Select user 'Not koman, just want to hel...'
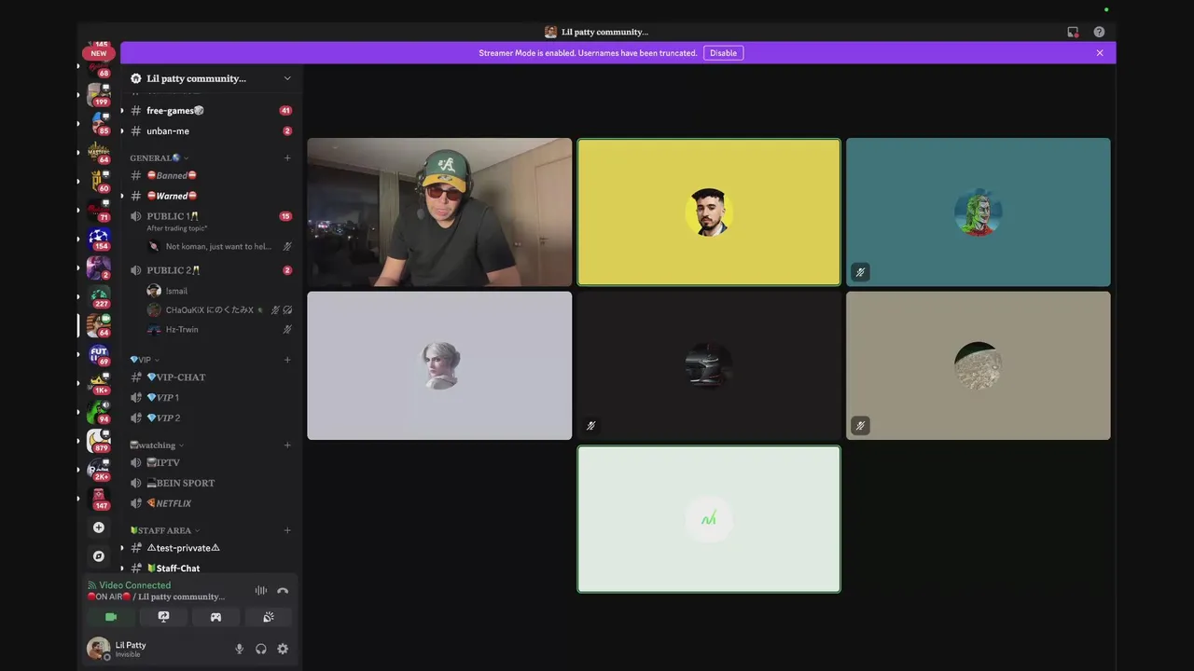This screenshot has height=671, width=1194. click(x=219, y=247)
